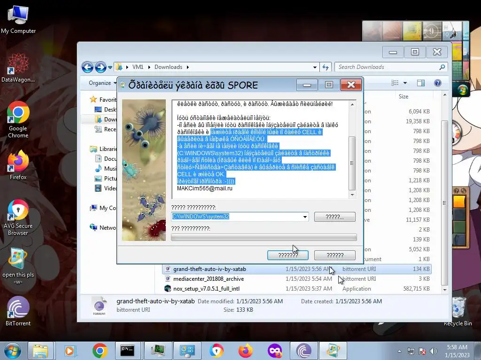Open Explorer help button
481x360 pixels.
coord(438,83)
